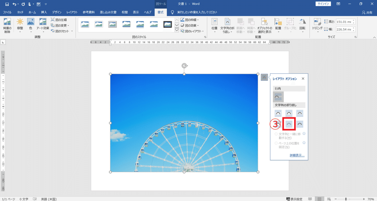The height and width of the screenshot is (201, 377).
Task: Open 文字列の折り返し (Wrap Text) ribbon menu
Action: point(227,25)
